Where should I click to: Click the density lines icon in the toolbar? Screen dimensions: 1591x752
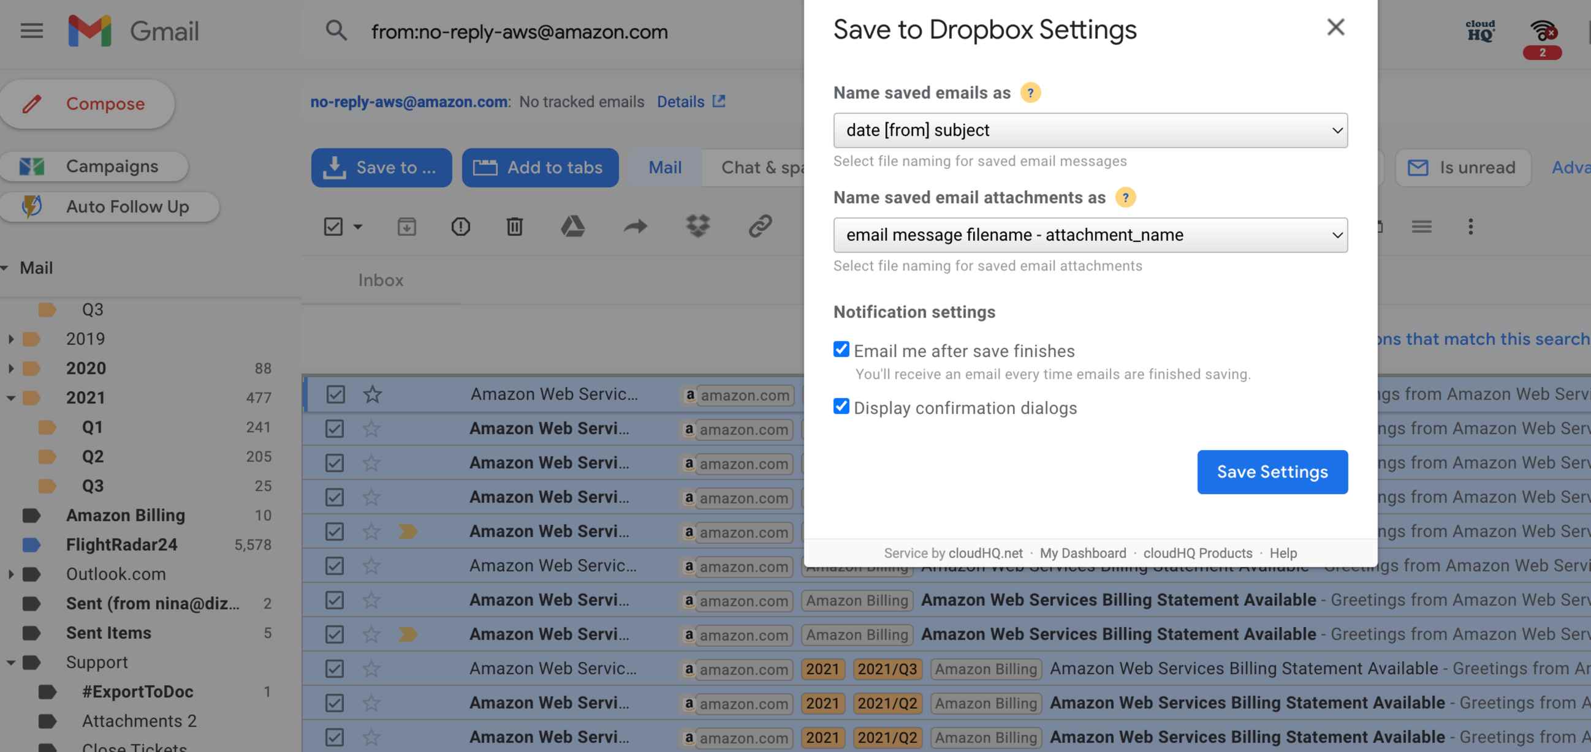(x=1421, y=227)
